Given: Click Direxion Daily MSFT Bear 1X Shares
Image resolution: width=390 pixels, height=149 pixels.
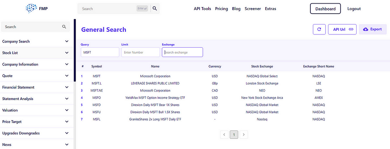Looking at the screenshot, I should coord(155,105).
